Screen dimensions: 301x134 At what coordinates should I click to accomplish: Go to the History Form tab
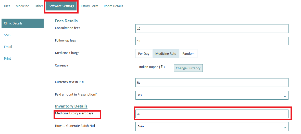(89, 6)
